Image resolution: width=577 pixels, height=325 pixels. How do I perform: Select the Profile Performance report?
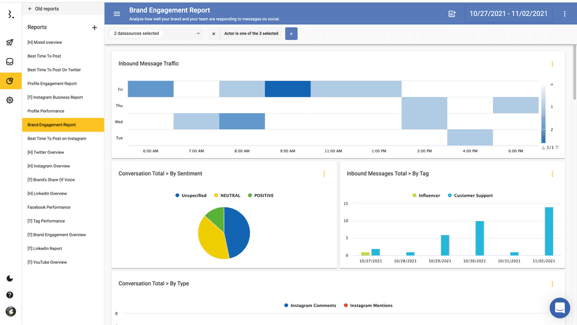click(46, 111)
